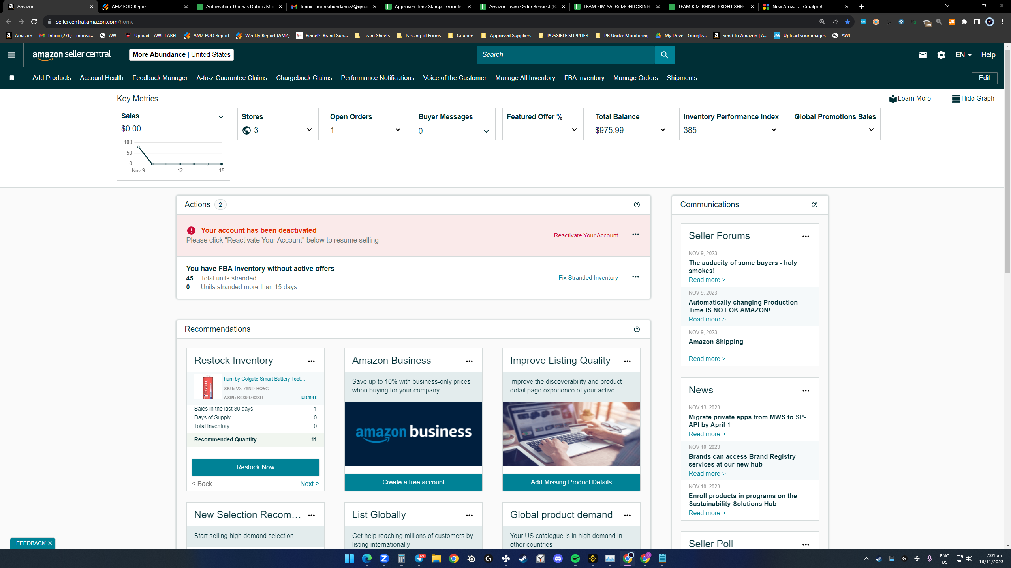1011x568 pixels.
Task: Click the search magnifier button
Action: (x=664, y=55)
